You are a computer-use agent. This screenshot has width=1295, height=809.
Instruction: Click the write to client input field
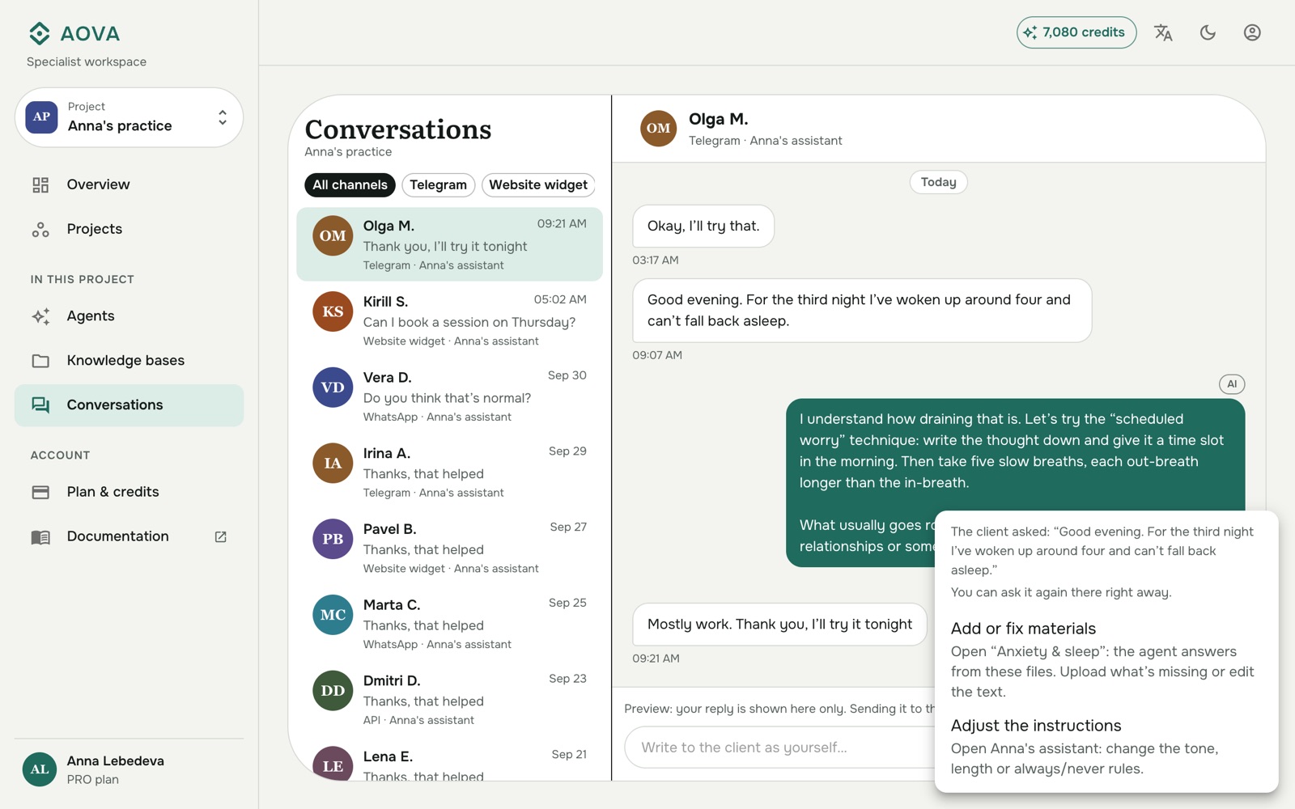tap(779, 748)
